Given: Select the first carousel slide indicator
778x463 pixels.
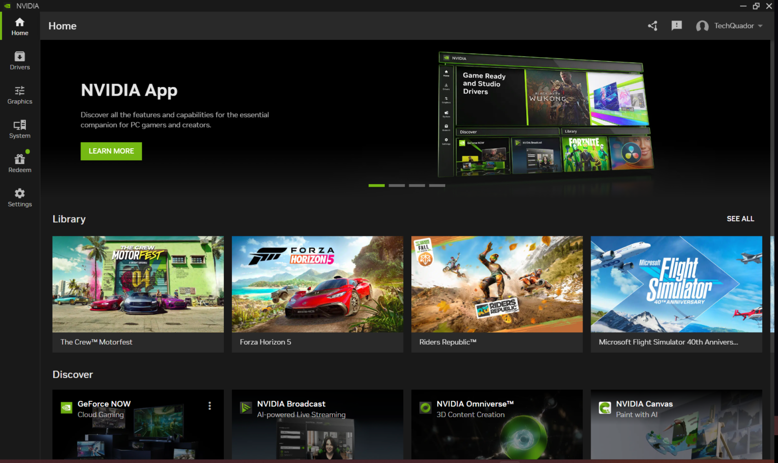Looking at the screenshot, I should click(x=376, y=186).
